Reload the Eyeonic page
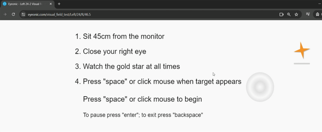The height and width of the screenshot is (132, 322). (x=13, y=14)
